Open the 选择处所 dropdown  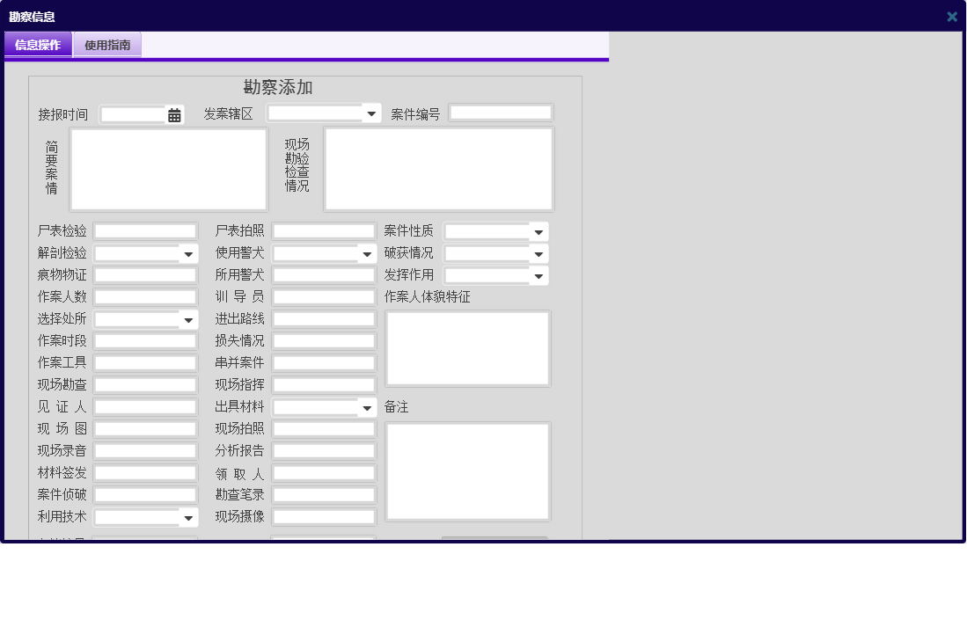[x=187, y=319]
